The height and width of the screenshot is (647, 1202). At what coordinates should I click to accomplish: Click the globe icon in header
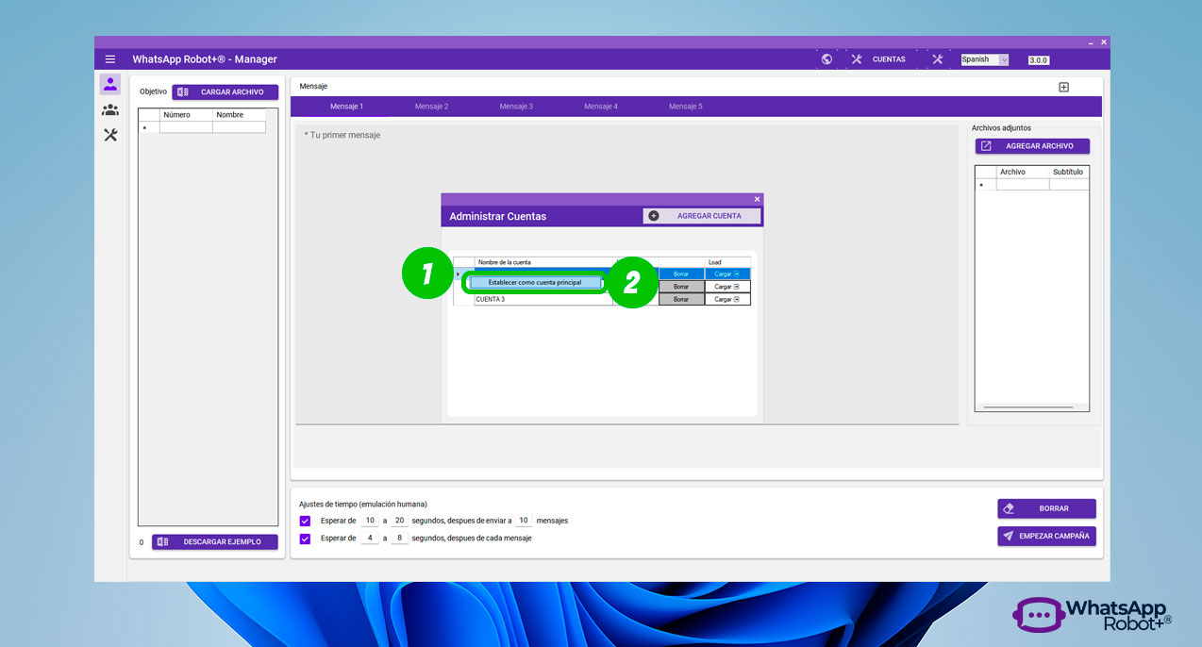826,59
